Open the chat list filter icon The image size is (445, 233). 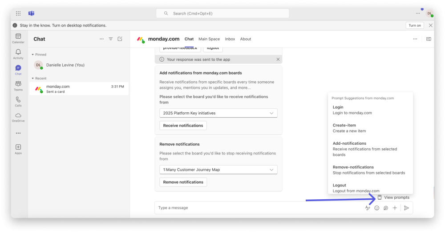click(111, 39)
